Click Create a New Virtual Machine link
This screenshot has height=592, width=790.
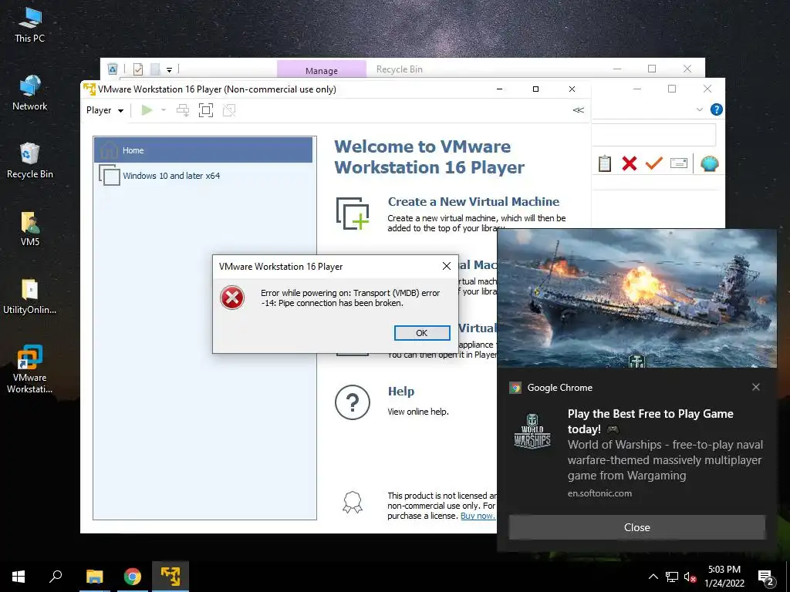pyautogui.click(x=473, y=201)
